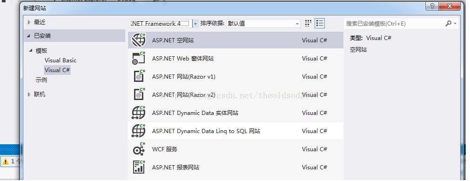Switch to small icons grid view
470x181 pixels.
tap(308, 23)
